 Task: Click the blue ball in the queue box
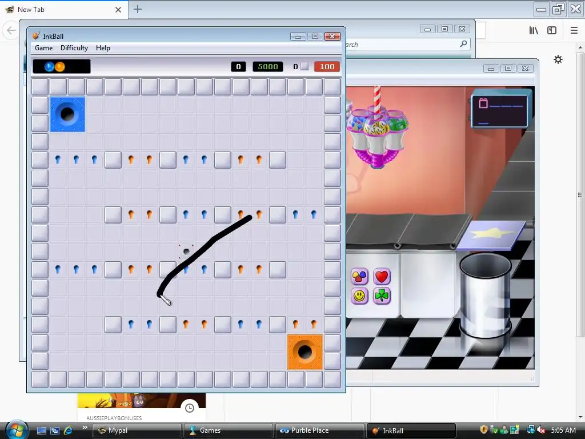(x=49, y=67)
